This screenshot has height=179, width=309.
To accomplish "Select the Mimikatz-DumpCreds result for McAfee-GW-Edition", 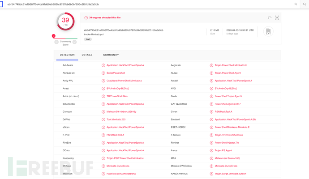I will click(226, 166).
